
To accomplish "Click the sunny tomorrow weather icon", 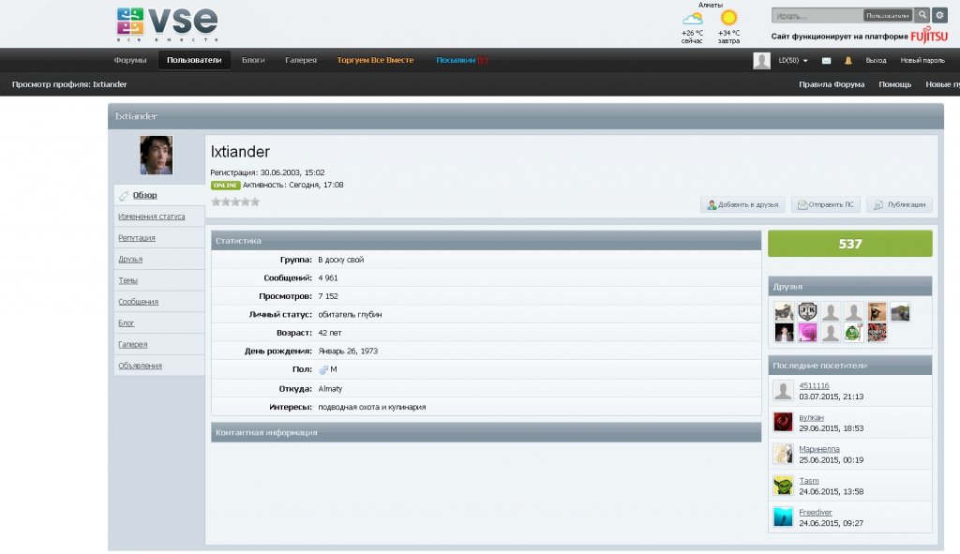I will 728,18.
